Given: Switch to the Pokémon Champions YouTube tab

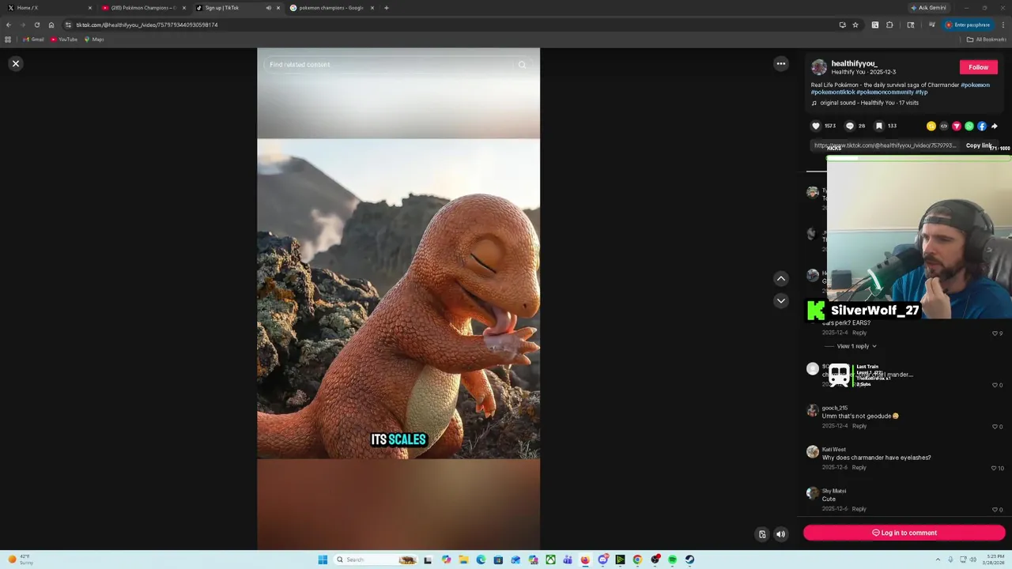Looking at the screenshot, I should pos(142,8).
